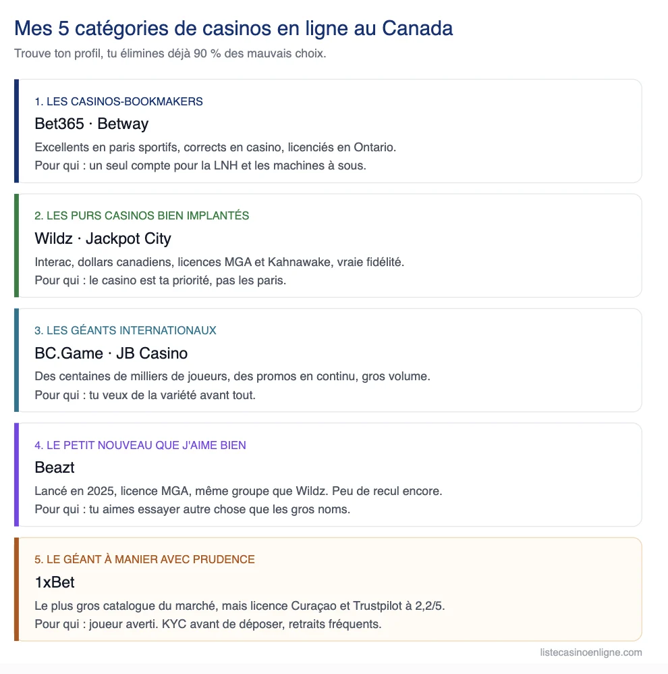Select the 'Les casinos-bookmakers' category label
Screen dimensions: 668x674
click(119, 101)
